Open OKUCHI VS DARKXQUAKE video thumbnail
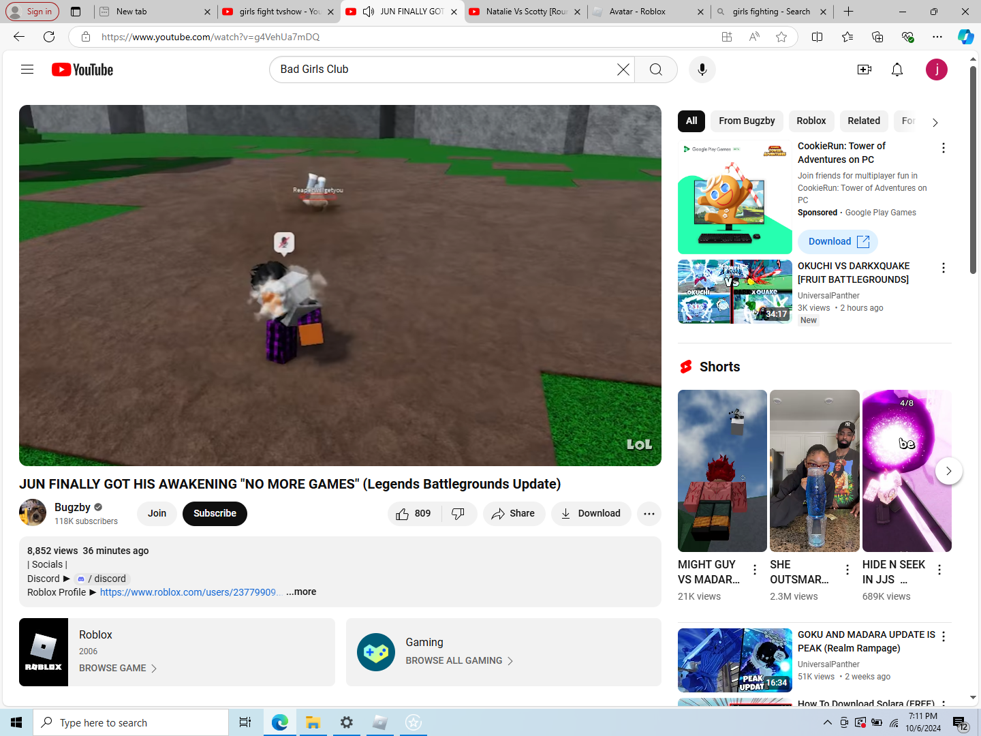The image size is (981, 736). pos(735,292)
